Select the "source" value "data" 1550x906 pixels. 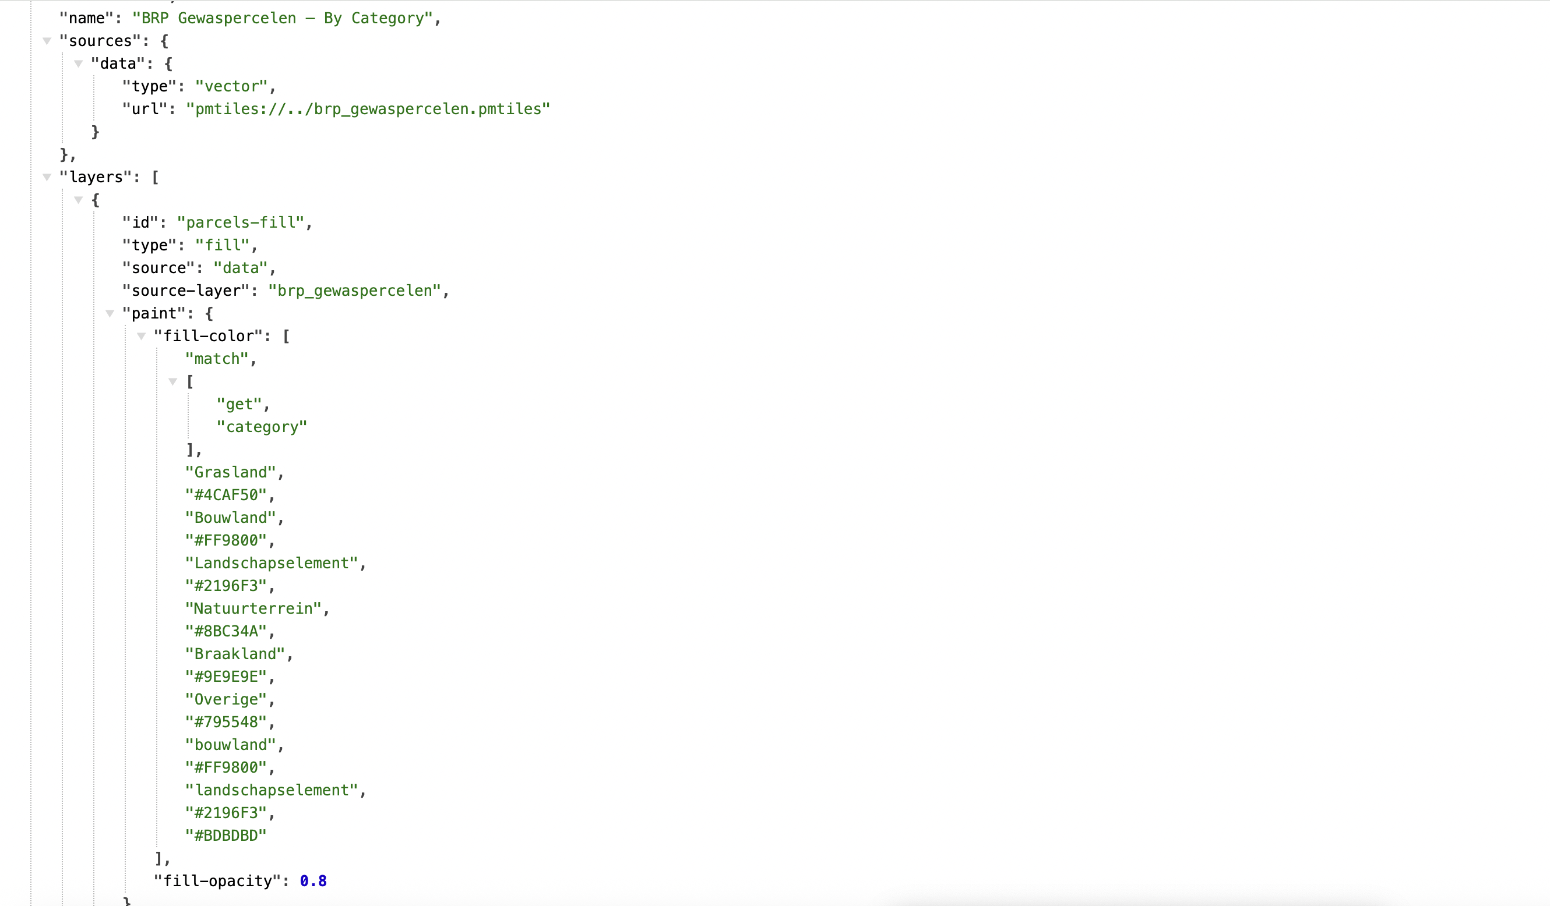(241, 268)
